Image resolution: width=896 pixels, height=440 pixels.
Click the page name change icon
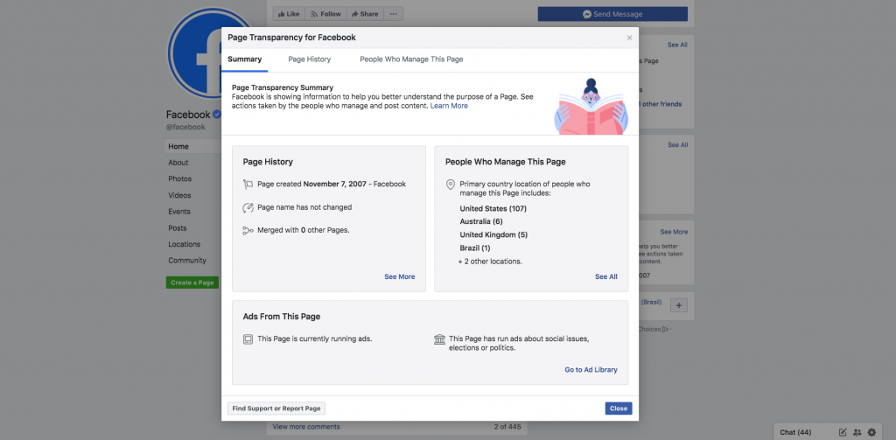point(248,207)
